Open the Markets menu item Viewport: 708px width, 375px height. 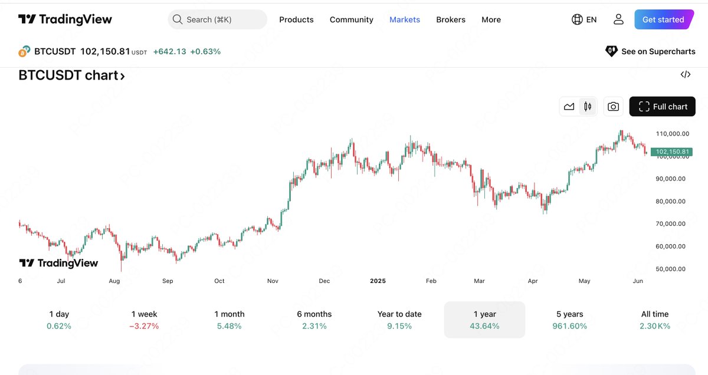tap(405, 19)
